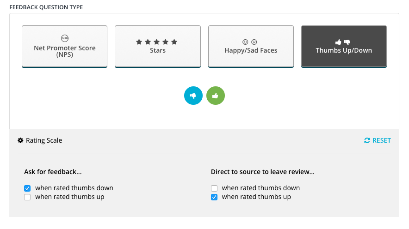409x229 pixels.
Task: Click the NPS 0-10 circle icon
Action: click(x=65, y=38)
